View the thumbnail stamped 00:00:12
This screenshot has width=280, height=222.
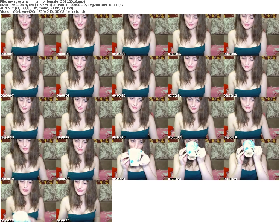click(252, 76)
